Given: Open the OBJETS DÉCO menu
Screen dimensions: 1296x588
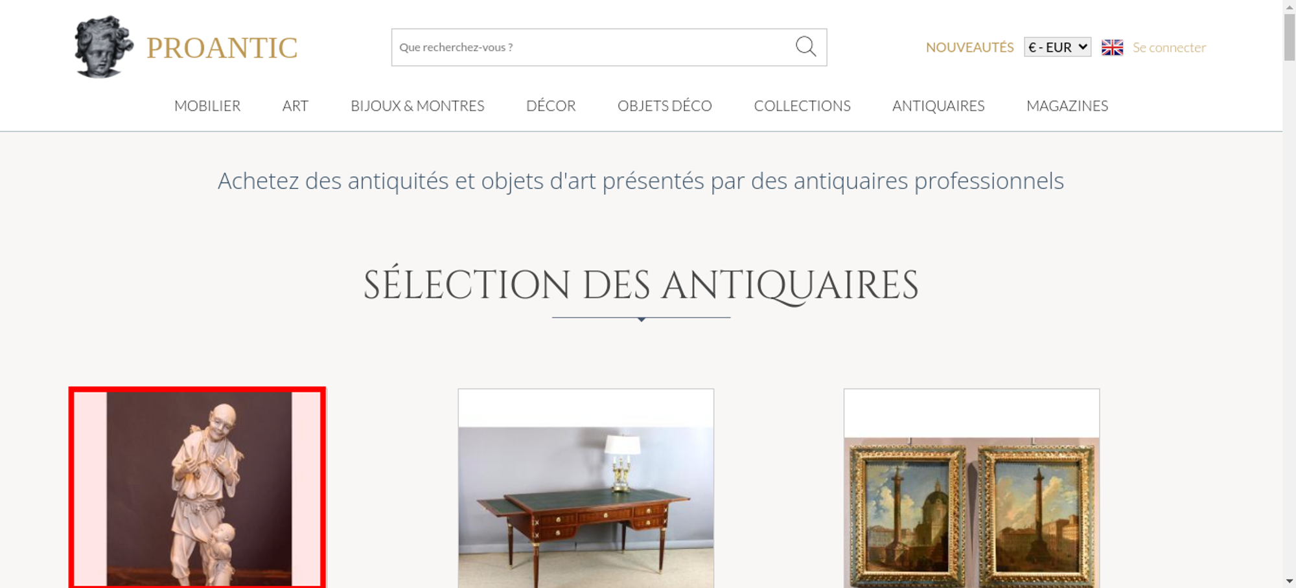Looking at the screenshot, I should tap(665, 106).
